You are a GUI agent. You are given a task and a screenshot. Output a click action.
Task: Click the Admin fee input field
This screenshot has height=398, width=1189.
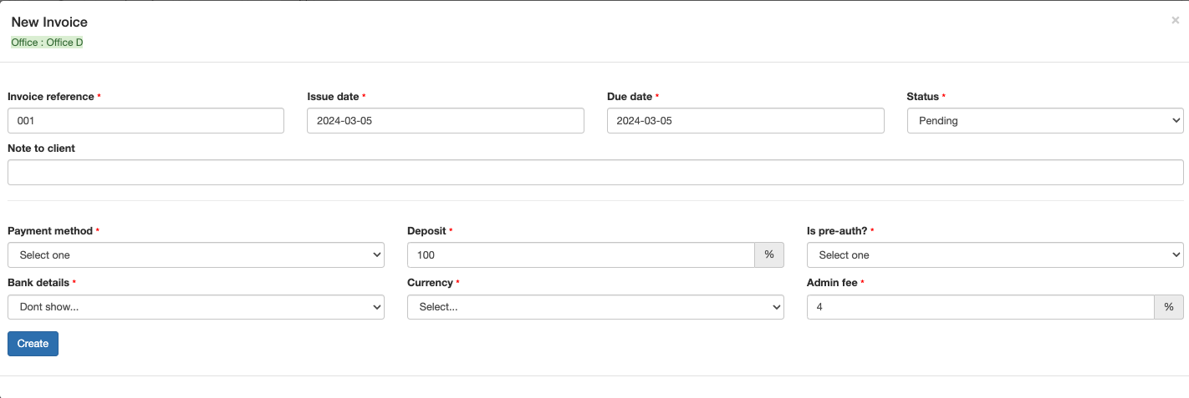click(979, 307)
